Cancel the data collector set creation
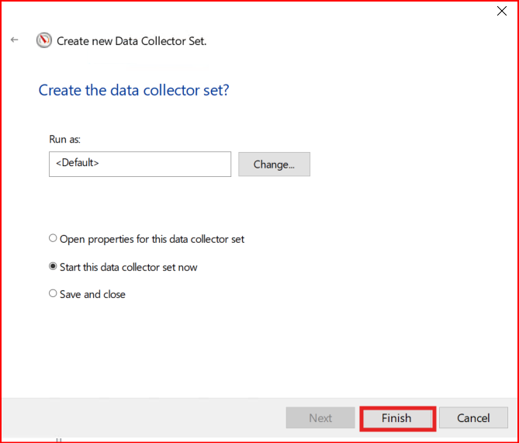The height and width of the screenshot is (443, 519). pos(473,418)
